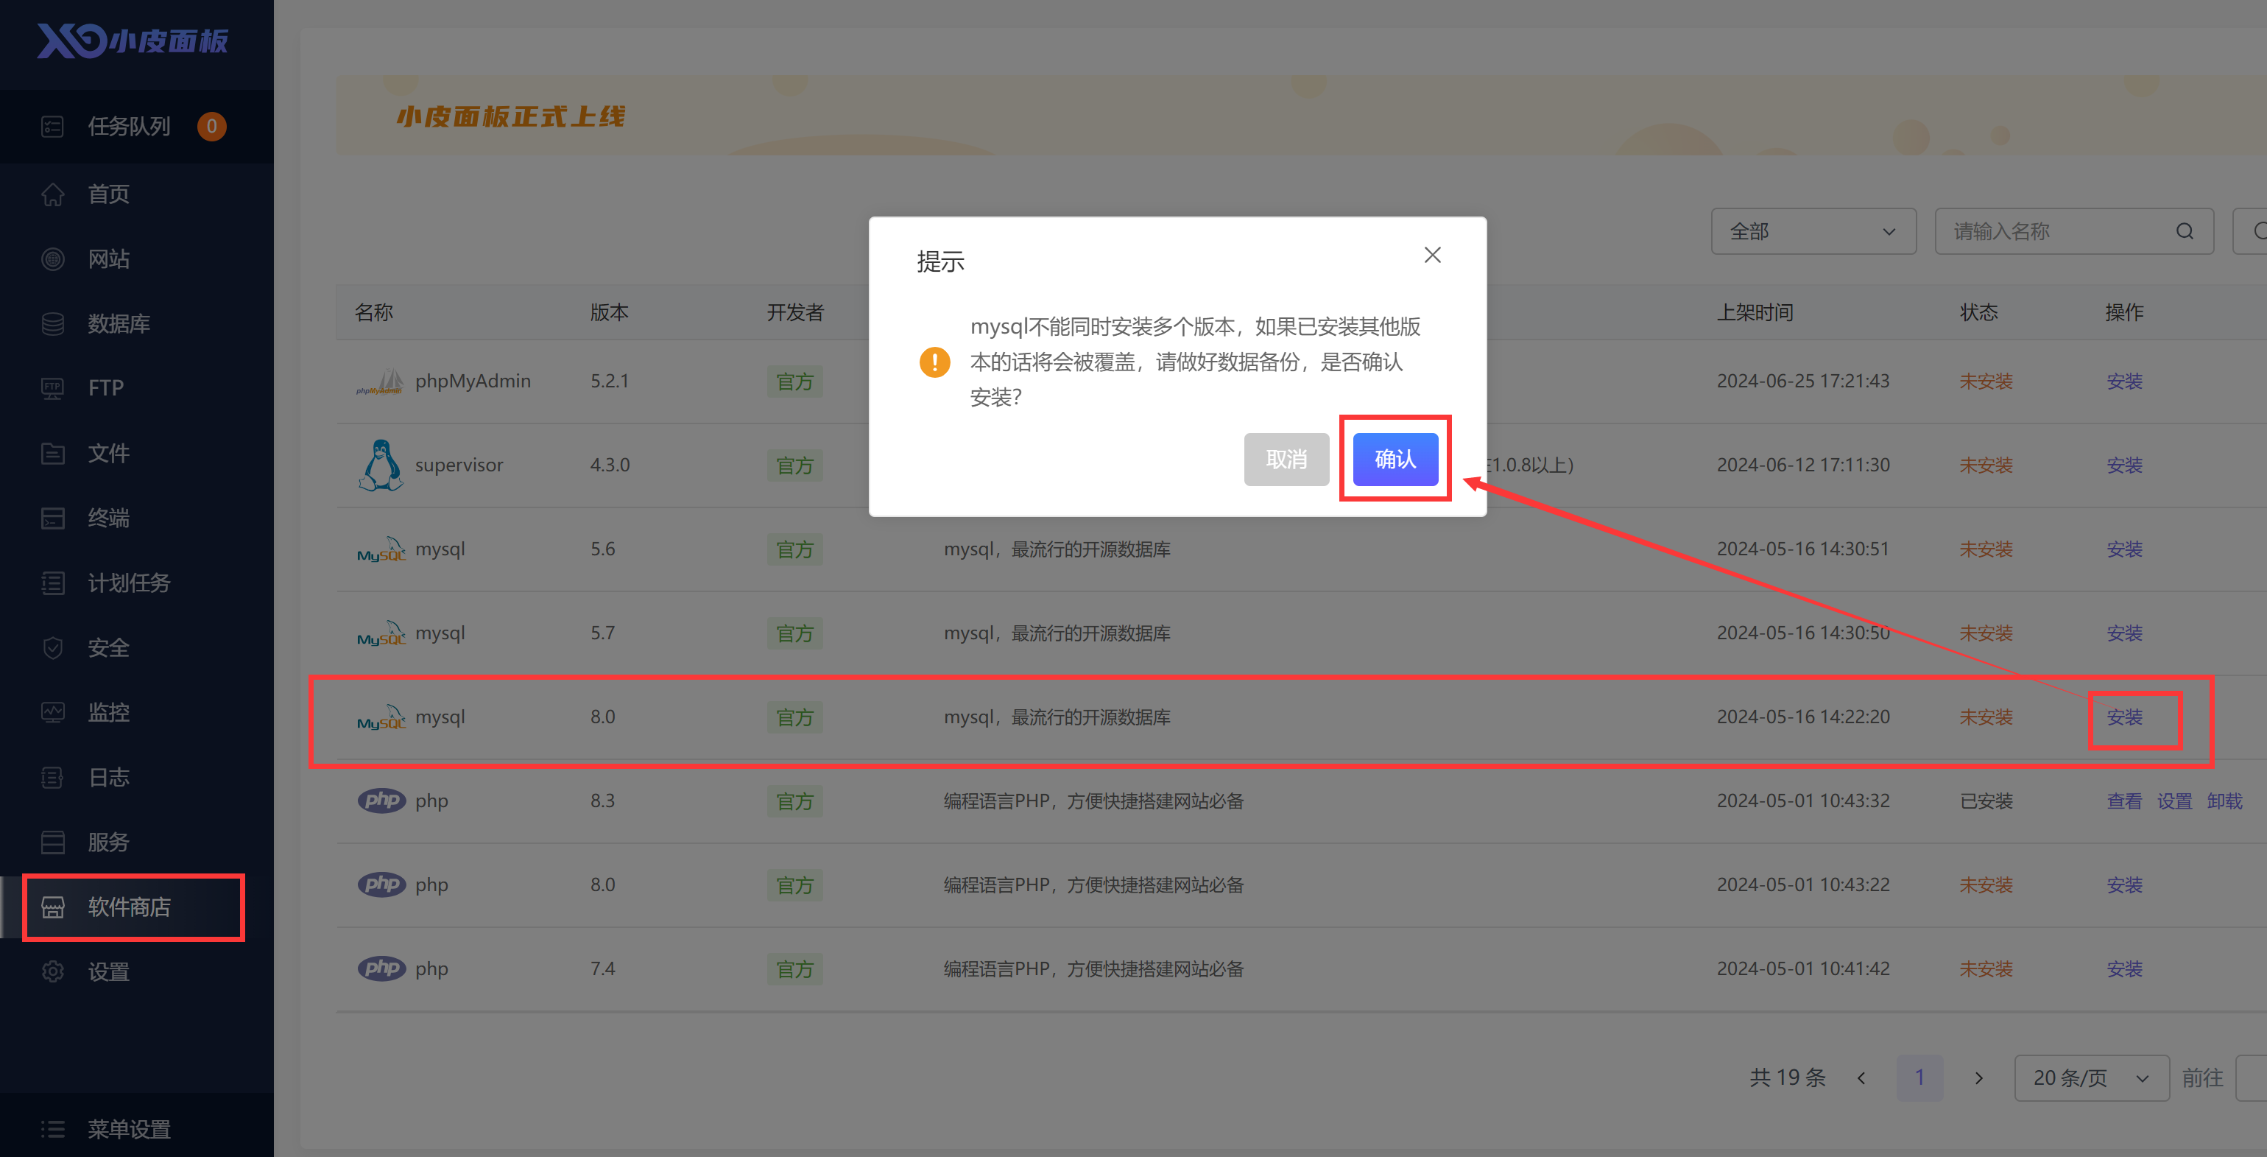
Task: Click the MySQL 5.7 dolphin logo
Action: click(x=381, y=633)
